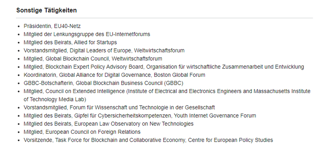This screenshot has height=150, width=316.
Task: Click the 'Sonstige Tätigkeiten' heading
Action: pos(46,10)
